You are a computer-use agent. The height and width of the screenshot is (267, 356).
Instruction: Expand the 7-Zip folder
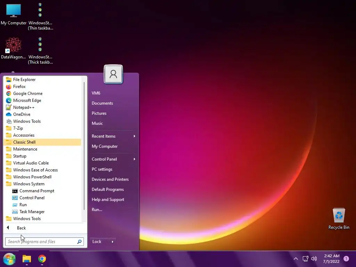click(42, 128)
